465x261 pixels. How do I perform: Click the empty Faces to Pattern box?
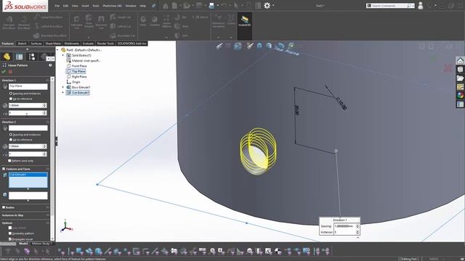click(x=28, y=195)
